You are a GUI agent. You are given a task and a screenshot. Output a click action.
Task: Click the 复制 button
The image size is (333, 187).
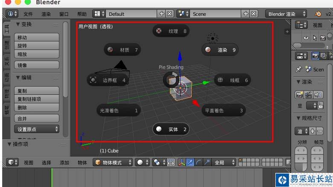coord(37,91)
